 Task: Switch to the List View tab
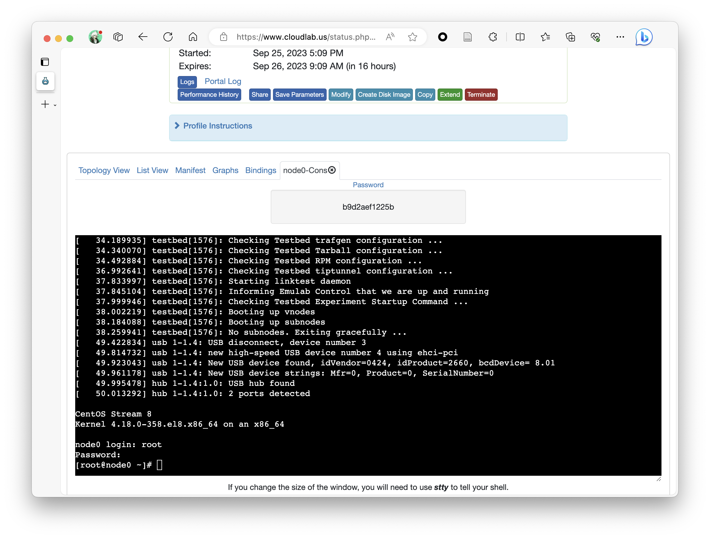tap(152, 170)
